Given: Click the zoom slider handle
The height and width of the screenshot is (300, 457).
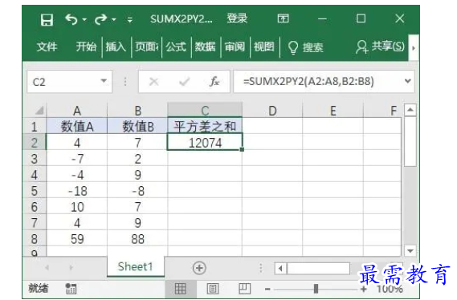Looking at the screenshot, I should (x=316, y=289).
